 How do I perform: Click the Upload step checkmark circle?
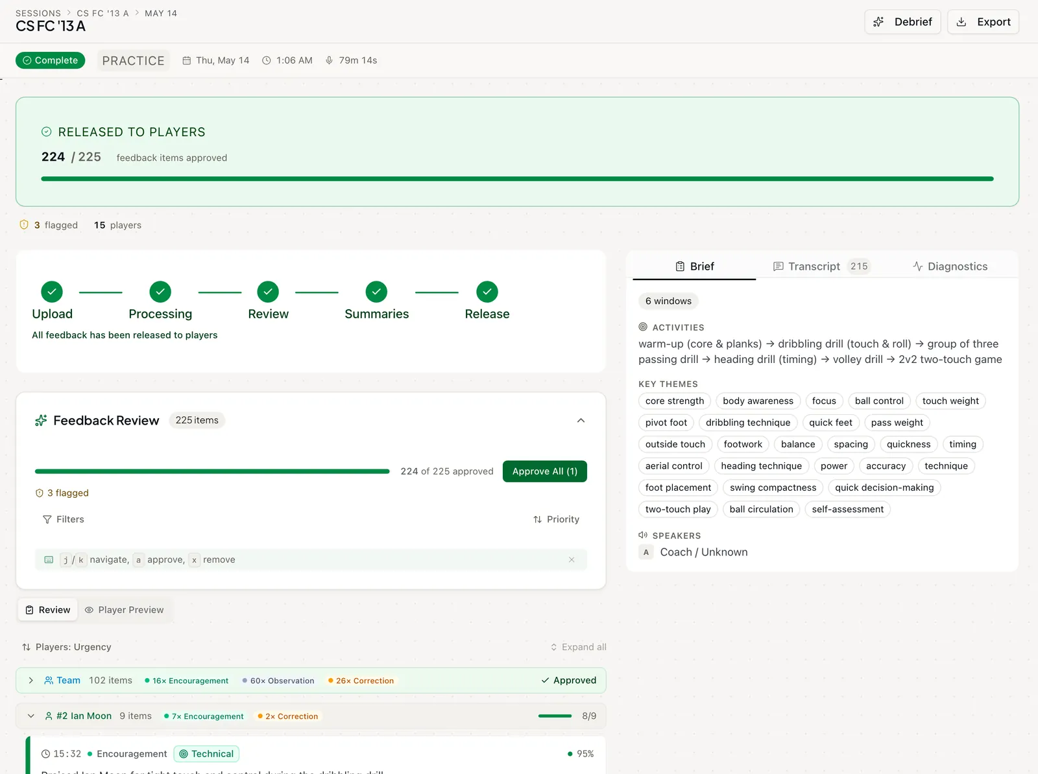tap(52, 292)
